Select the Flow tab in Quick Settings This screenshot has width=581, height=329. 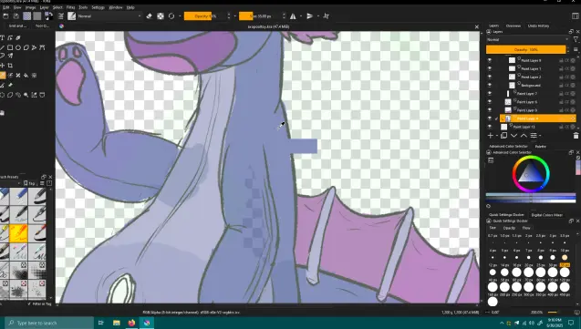click(x=526, y=228)
